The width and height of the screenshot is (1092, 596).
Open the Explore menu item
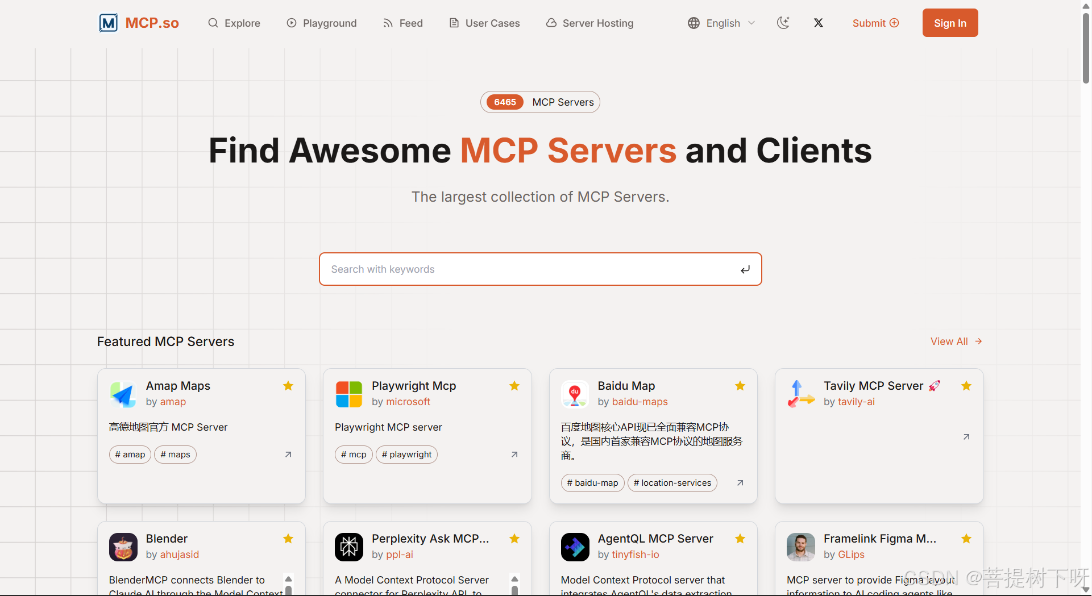(234, 23)
